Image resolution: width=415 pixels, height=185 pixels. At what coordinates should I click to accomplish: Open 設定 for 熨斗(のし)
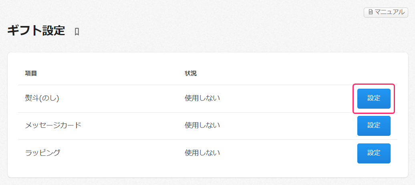coord(374,98)
